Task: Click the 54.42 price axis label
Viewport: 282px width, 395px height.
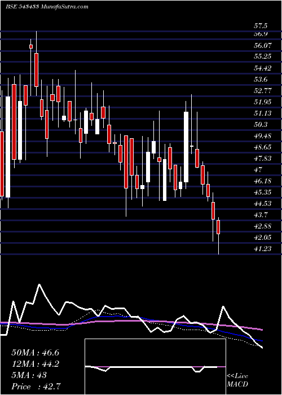Action: (262, 68)
